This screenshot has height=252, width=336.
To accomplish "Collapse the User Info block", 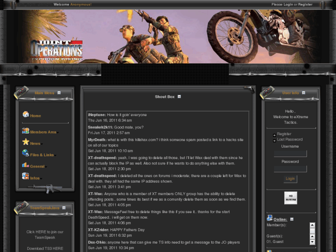I will pyautogui.click(x=304, y=92).
